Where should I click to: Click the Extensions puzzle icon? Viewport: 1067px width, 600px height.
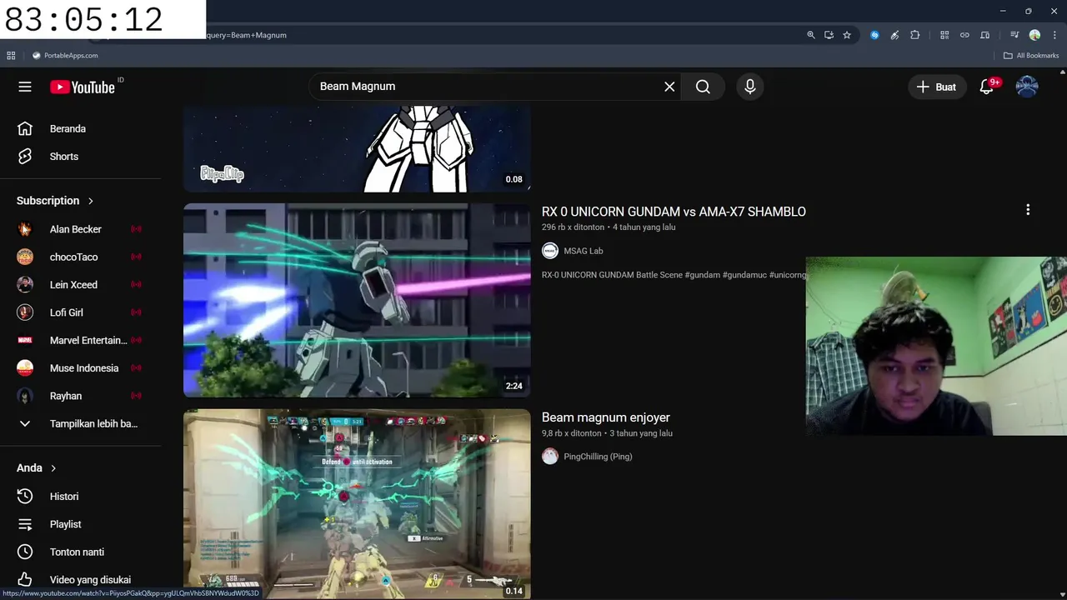coord(915,35)
